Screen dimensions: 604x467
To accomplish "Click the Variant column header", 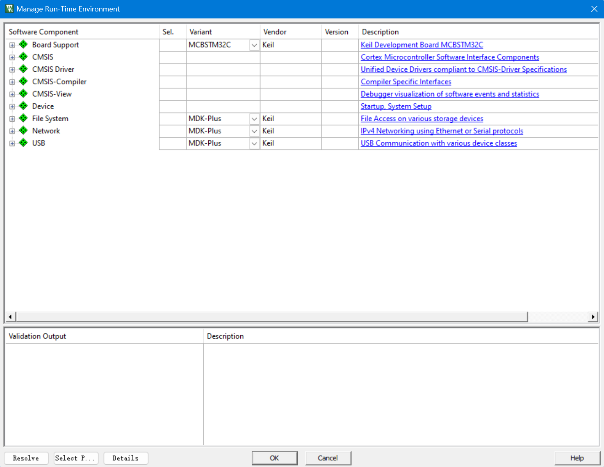I will [x=223, y=32].
